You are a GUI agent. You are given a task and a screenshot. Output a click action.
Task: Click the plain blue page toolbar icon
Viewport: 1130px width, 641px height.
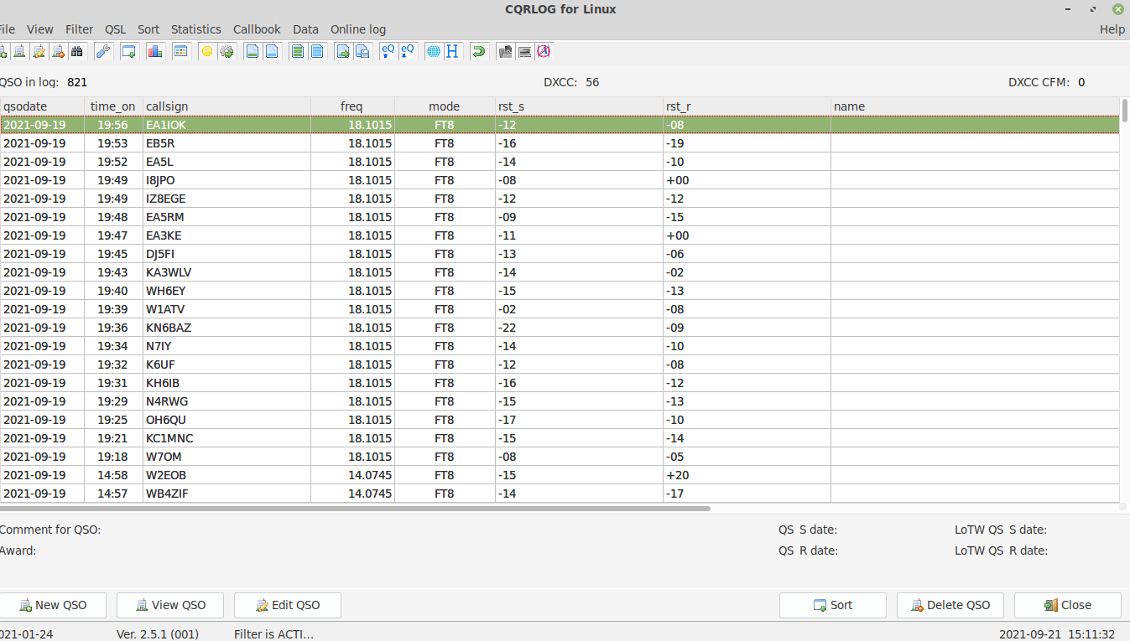(272, 51)
